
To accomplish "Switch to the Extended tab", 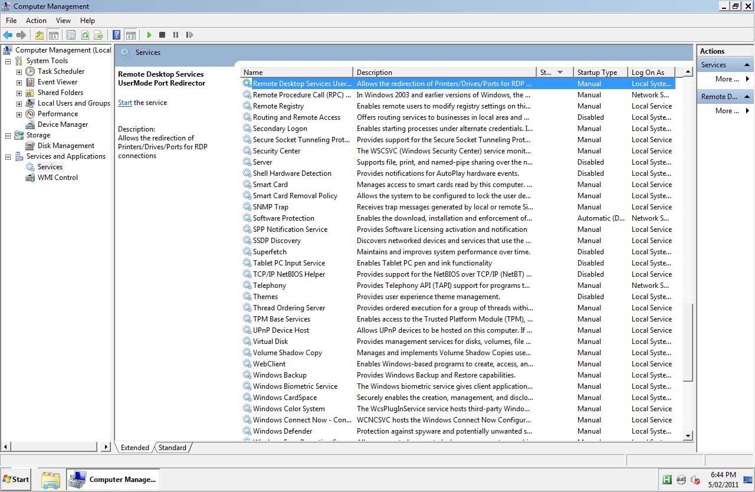I will (x=135, y=448).
